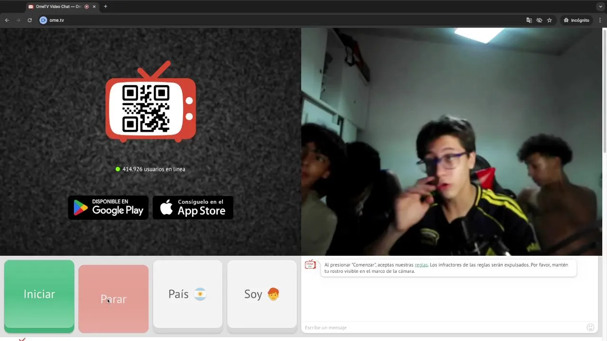Focus the Escribe un mensaje field

pyautogui.click(x=443, y=327)
